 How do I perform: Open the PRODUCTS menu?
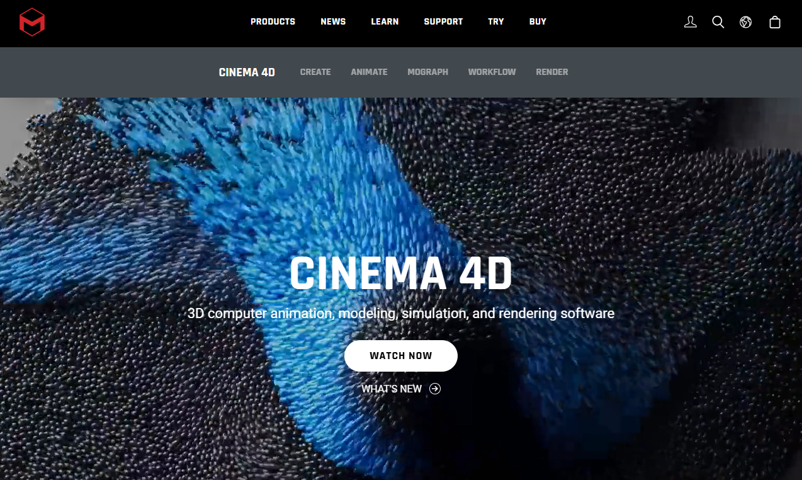[x=273, y=21]
